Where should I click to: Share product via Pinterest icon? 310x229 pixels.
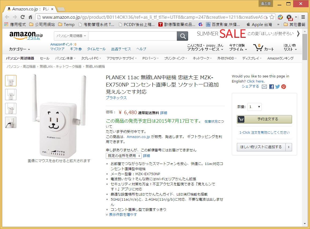point(284,87)
